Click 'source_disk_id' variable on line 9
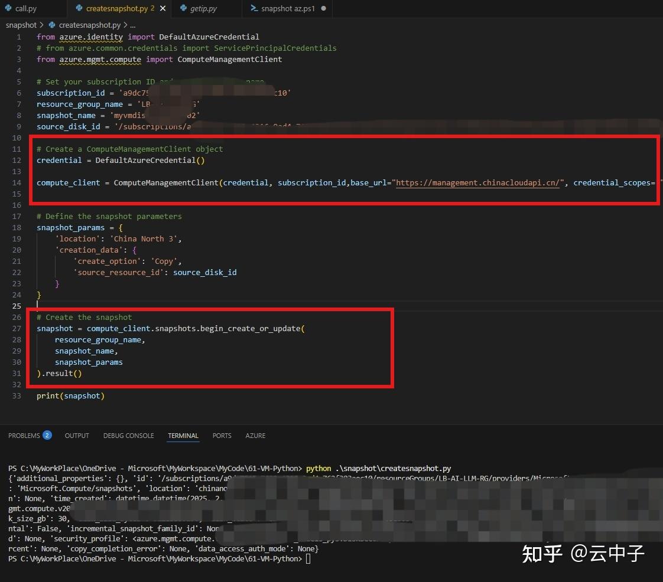Viewport: 663px width, 582px height. (68, 127)
